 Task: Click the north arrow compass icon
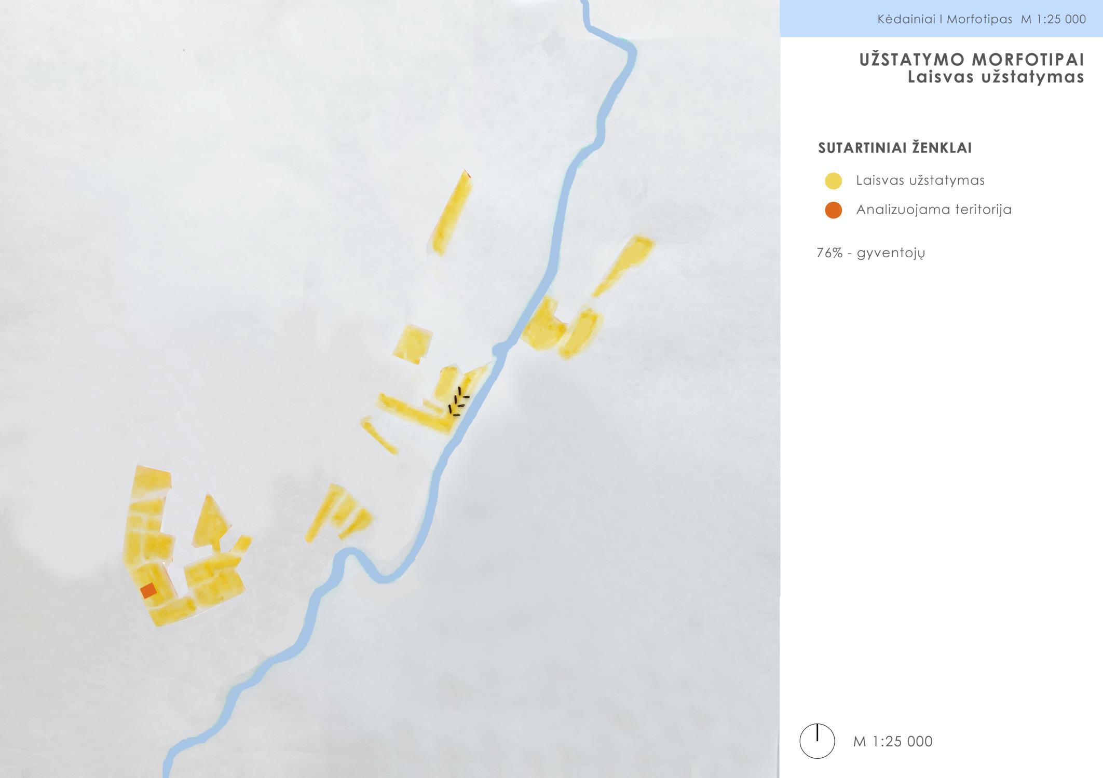coord(817,741)
